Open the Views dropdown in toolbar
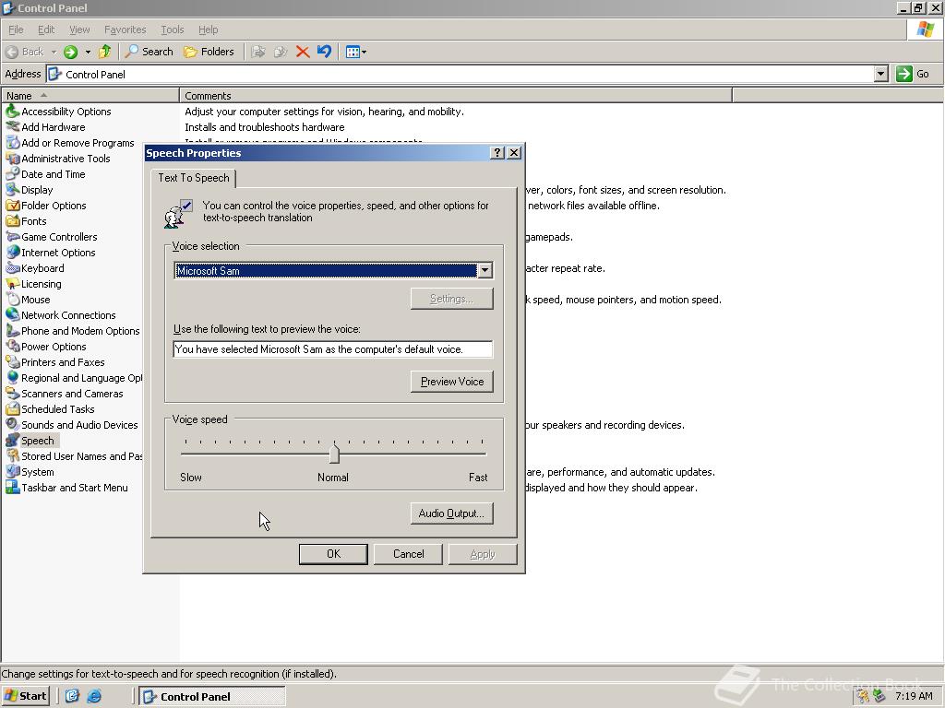The width and height of the screenshot is (945, 708). click(356, 52)
